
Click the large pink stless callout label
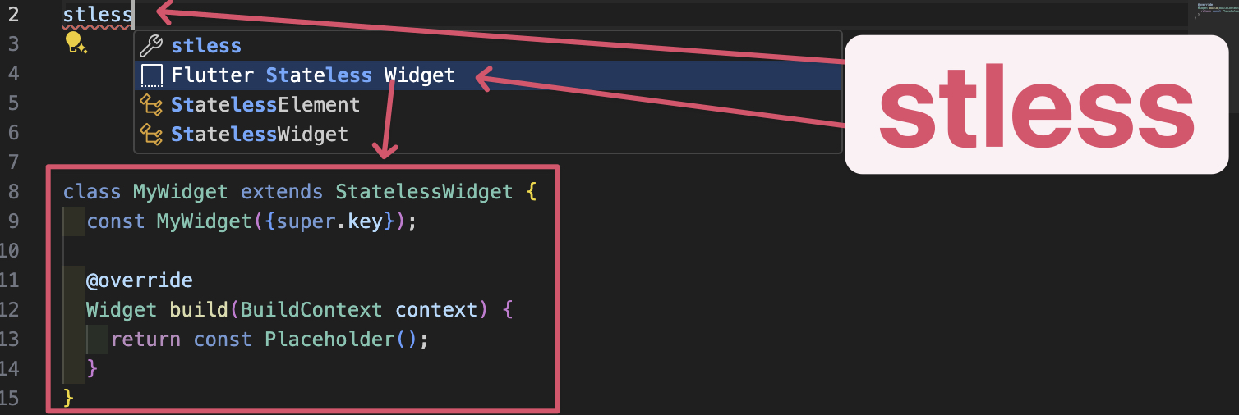click(x=1035, y=105)
